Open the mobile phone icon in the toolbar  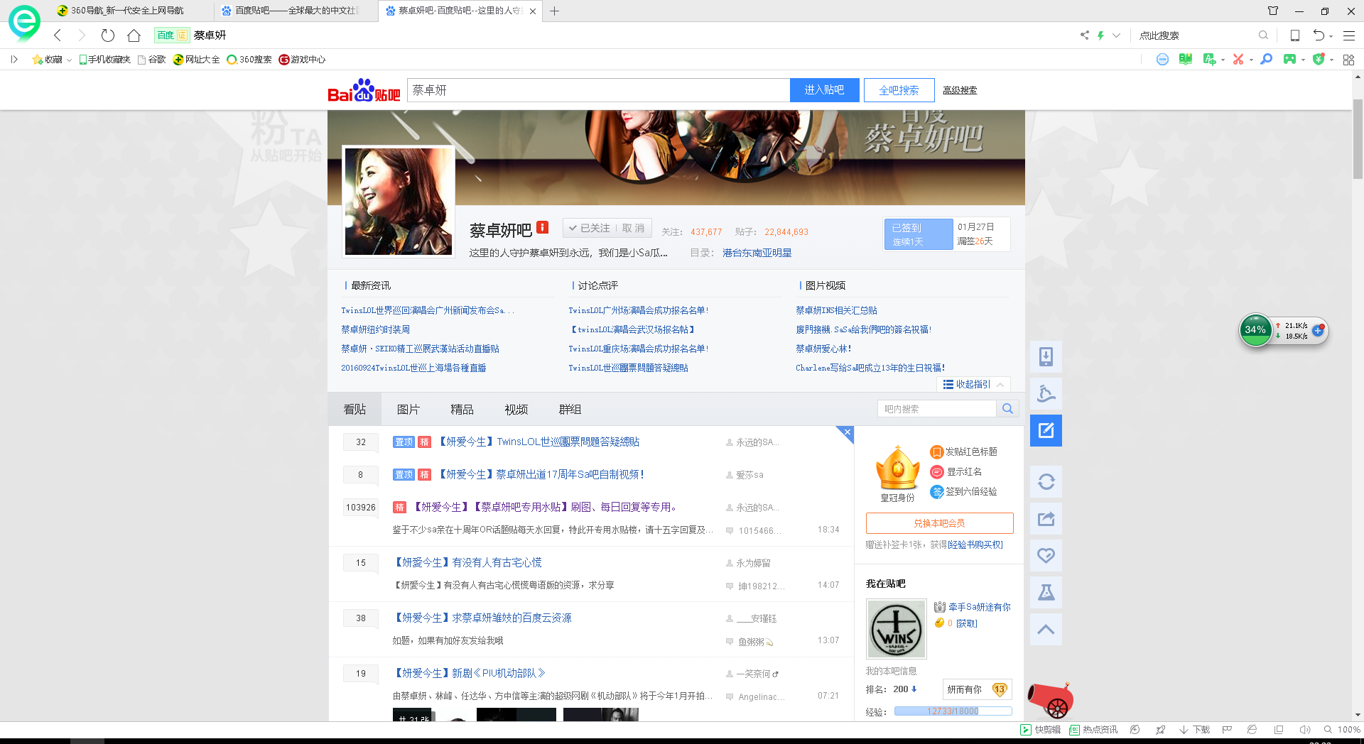pyautogui.click(x=1295, y=35)
